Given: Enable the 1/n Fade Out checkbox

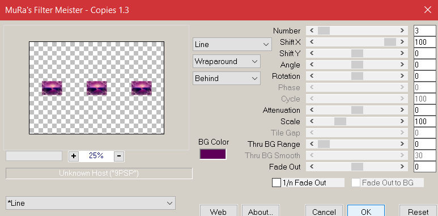Looking at the screenshot, I should [277, 183].
